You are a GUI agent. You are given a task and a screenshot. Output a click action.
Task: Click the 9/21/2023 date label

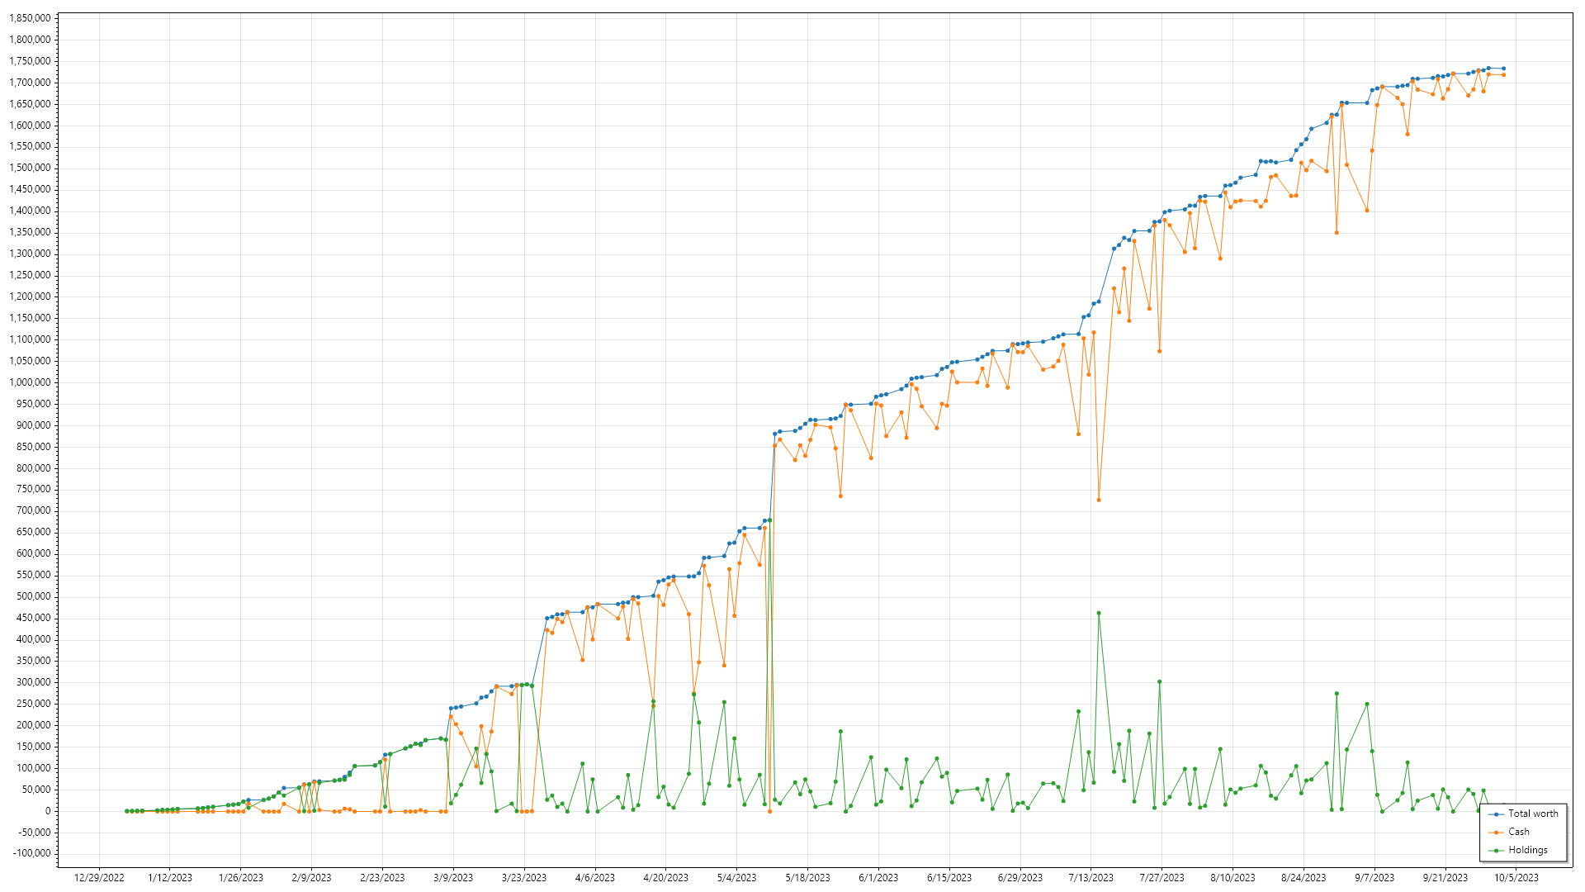tap(1445, 878)
